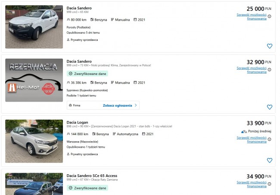Toggle heart on 32 900 PLN Sandero listing
Screen dimensions: 280x195
(x=270, y=107)
